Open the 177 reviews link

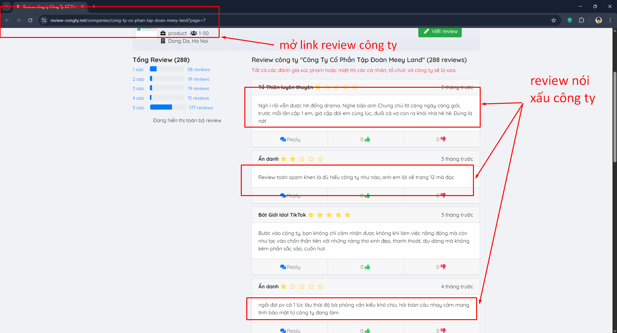click(x=201, y=108)
